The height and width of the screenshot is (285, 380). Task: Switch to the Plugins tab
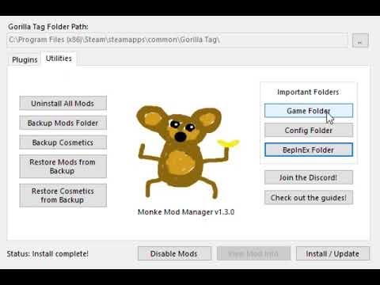(x=25, y=59)
